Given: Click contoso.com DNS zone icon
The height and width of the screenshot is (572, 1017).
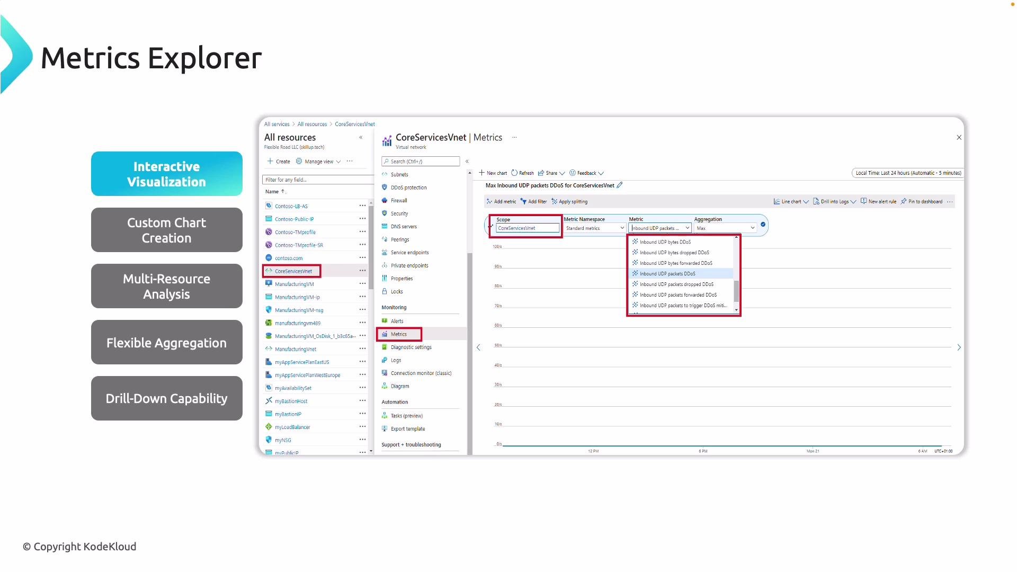Looking at the screenshot, I should click(x=269, y=258).
